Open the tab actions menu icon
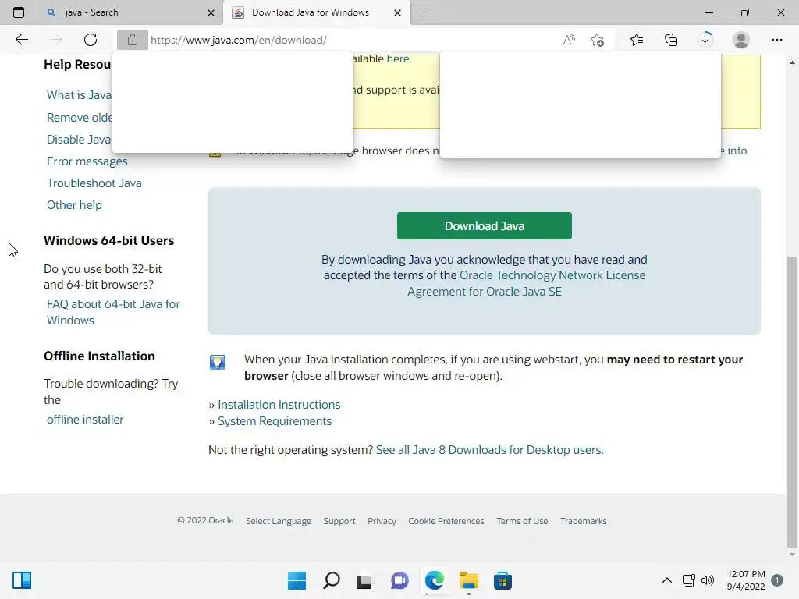This screenshot has height=599, width=799. (x=19, y=12)
